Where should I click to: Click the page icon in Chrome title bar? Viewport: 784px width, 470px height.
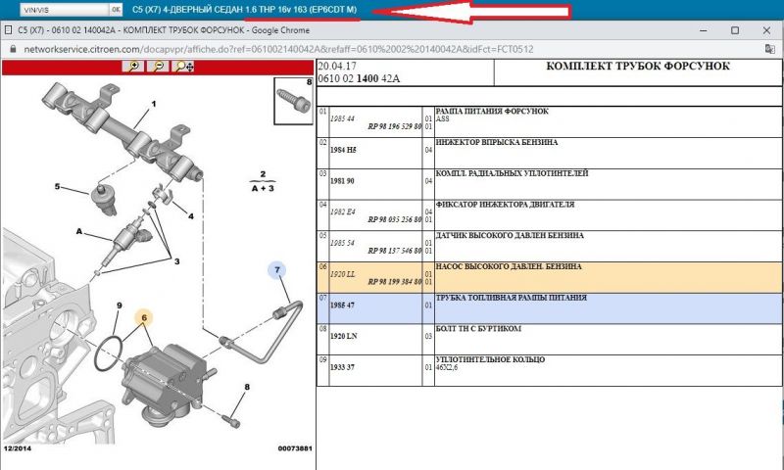[10, 29]
